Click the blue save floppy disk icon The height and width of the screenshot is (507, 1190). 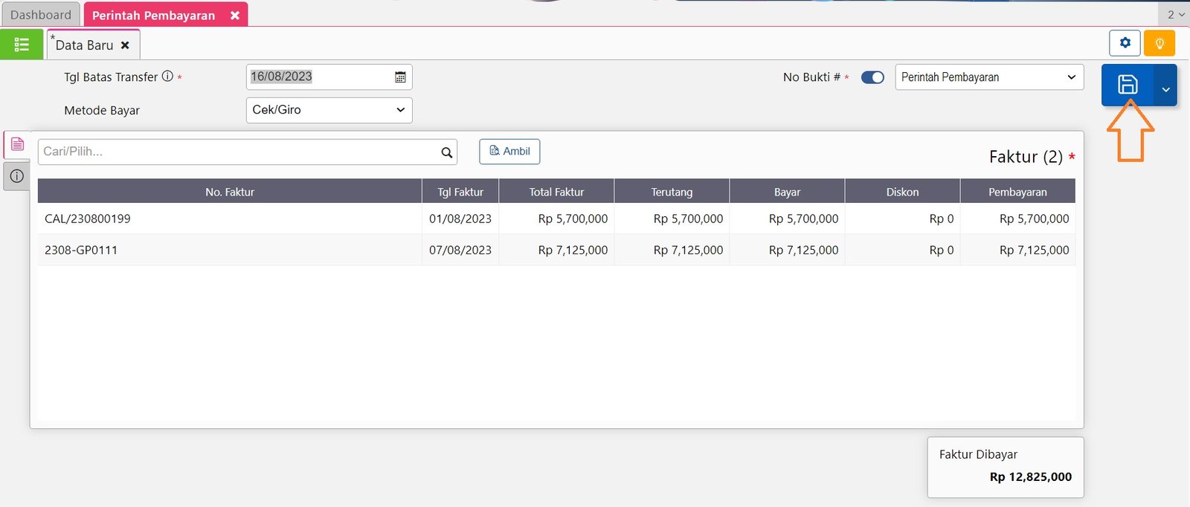(1127, 85)
